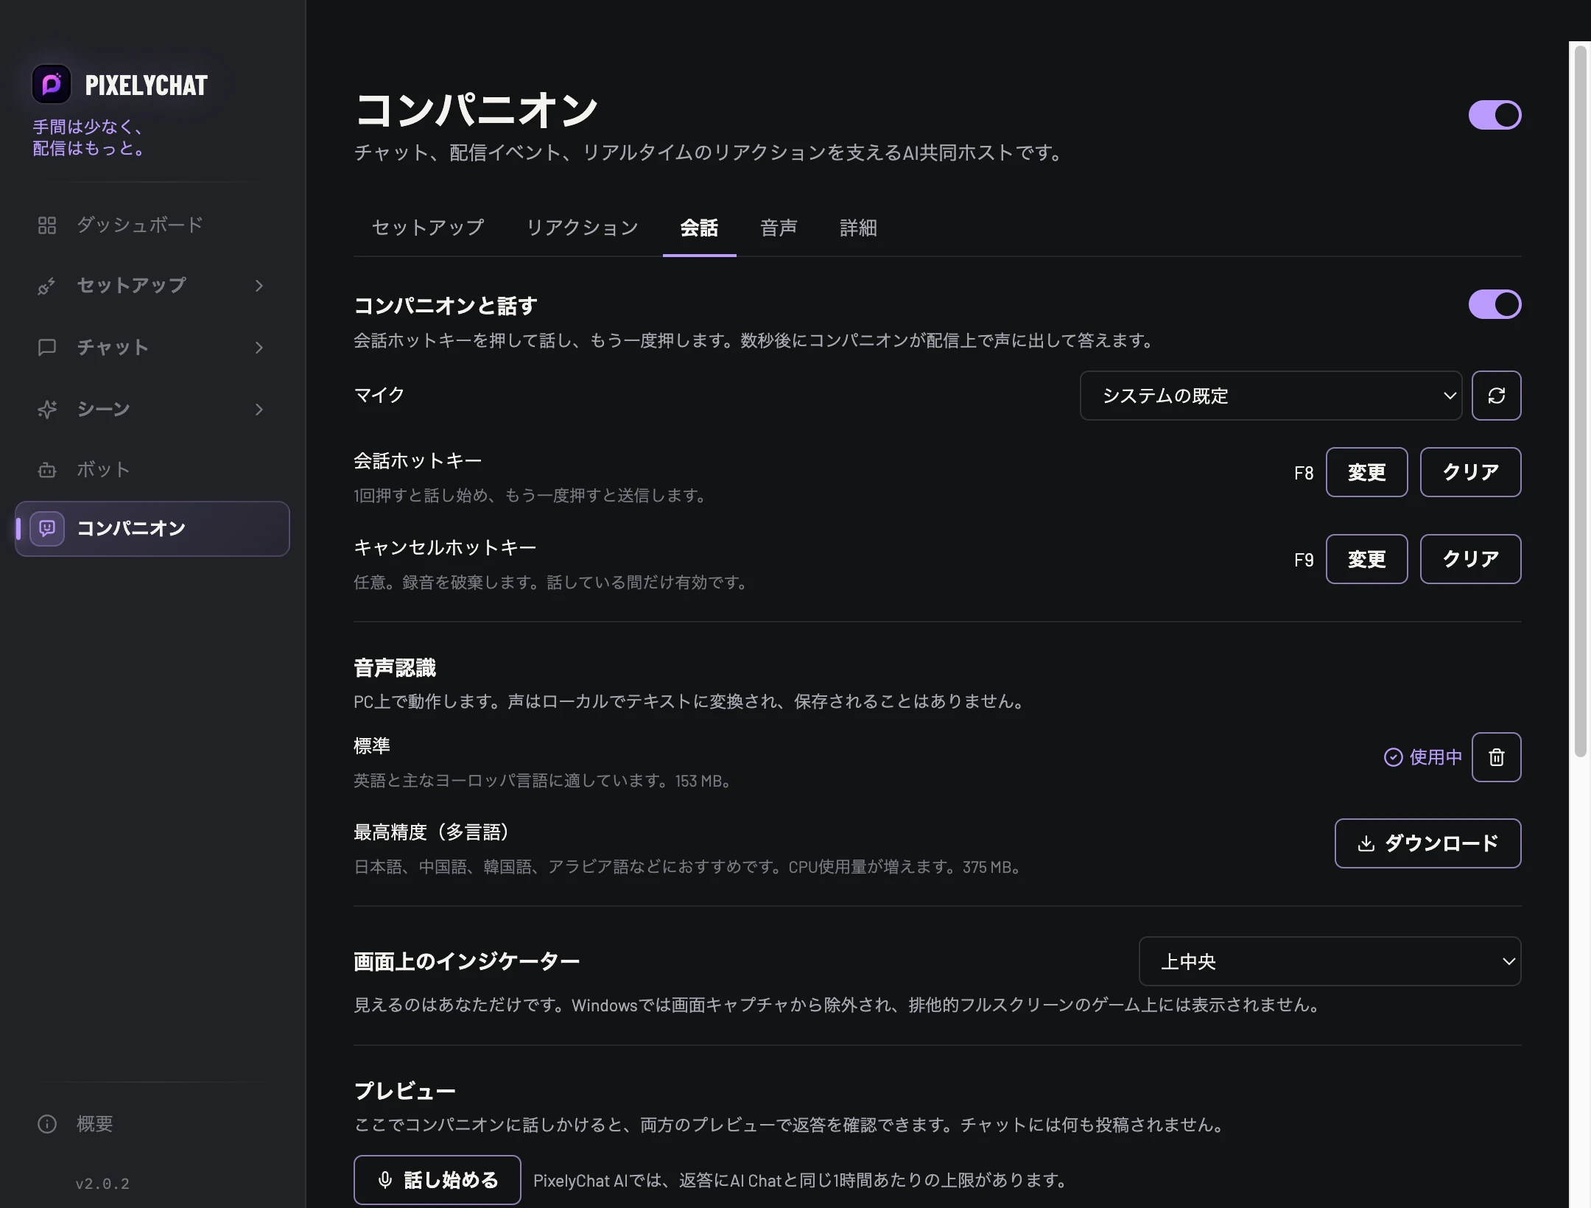Image resolution: width=1591 pixels, height=1208 pixels.
Task: Click the v2.0.2 version label
Action: click(x=102, y=1184)
